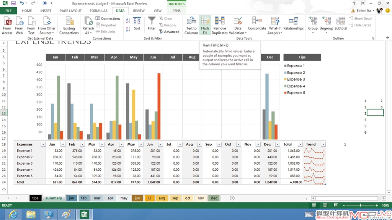Viewport: 392px width, 220px height.
Task: Open the taskbar on-screen keyboard icon
Action: [309, 214]
